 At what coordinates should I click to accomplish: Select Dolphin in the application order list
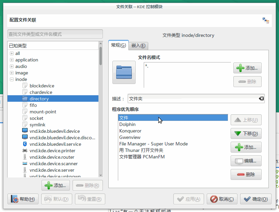173,124
